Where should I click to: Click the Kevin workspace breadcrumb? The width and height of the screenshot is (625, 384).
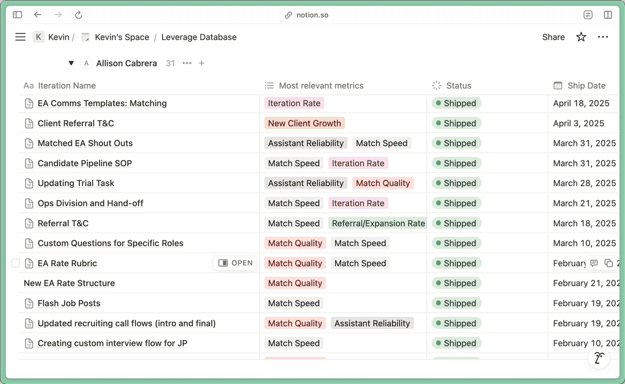(x=58, y=37)
